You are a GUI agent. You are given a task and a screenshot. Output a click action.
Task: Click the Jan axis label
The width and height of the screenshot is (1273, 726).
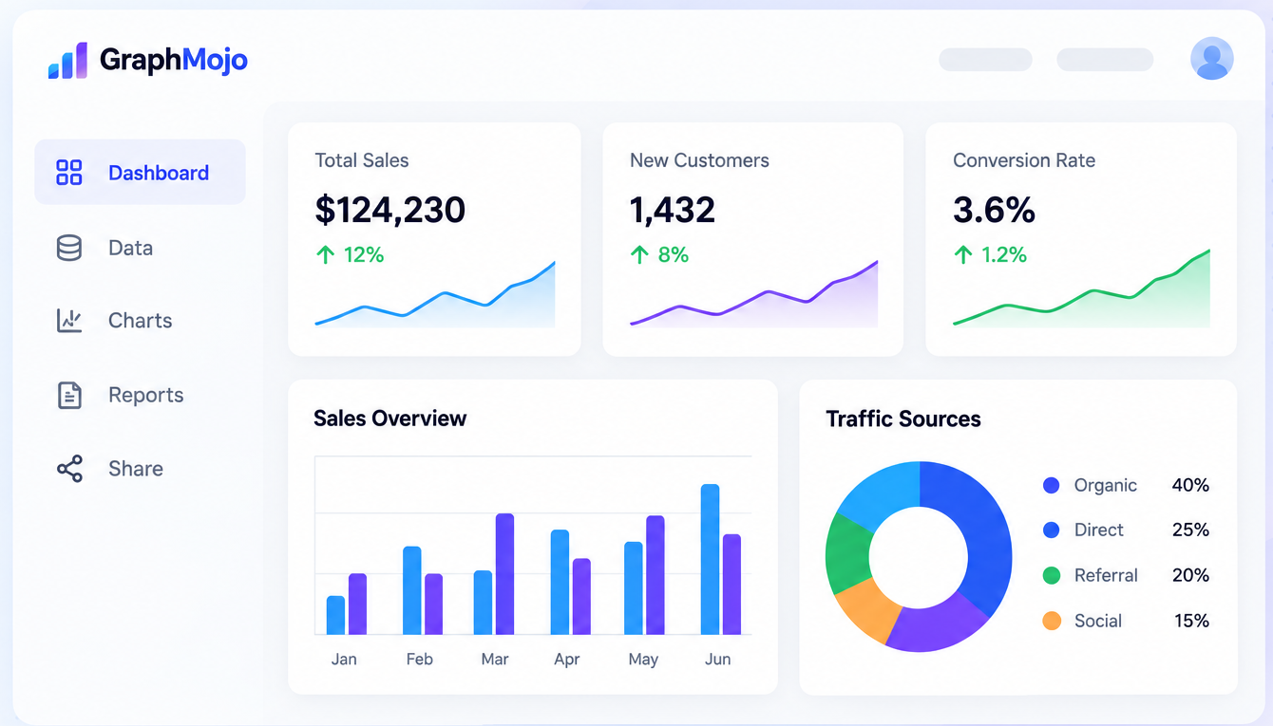344,659
